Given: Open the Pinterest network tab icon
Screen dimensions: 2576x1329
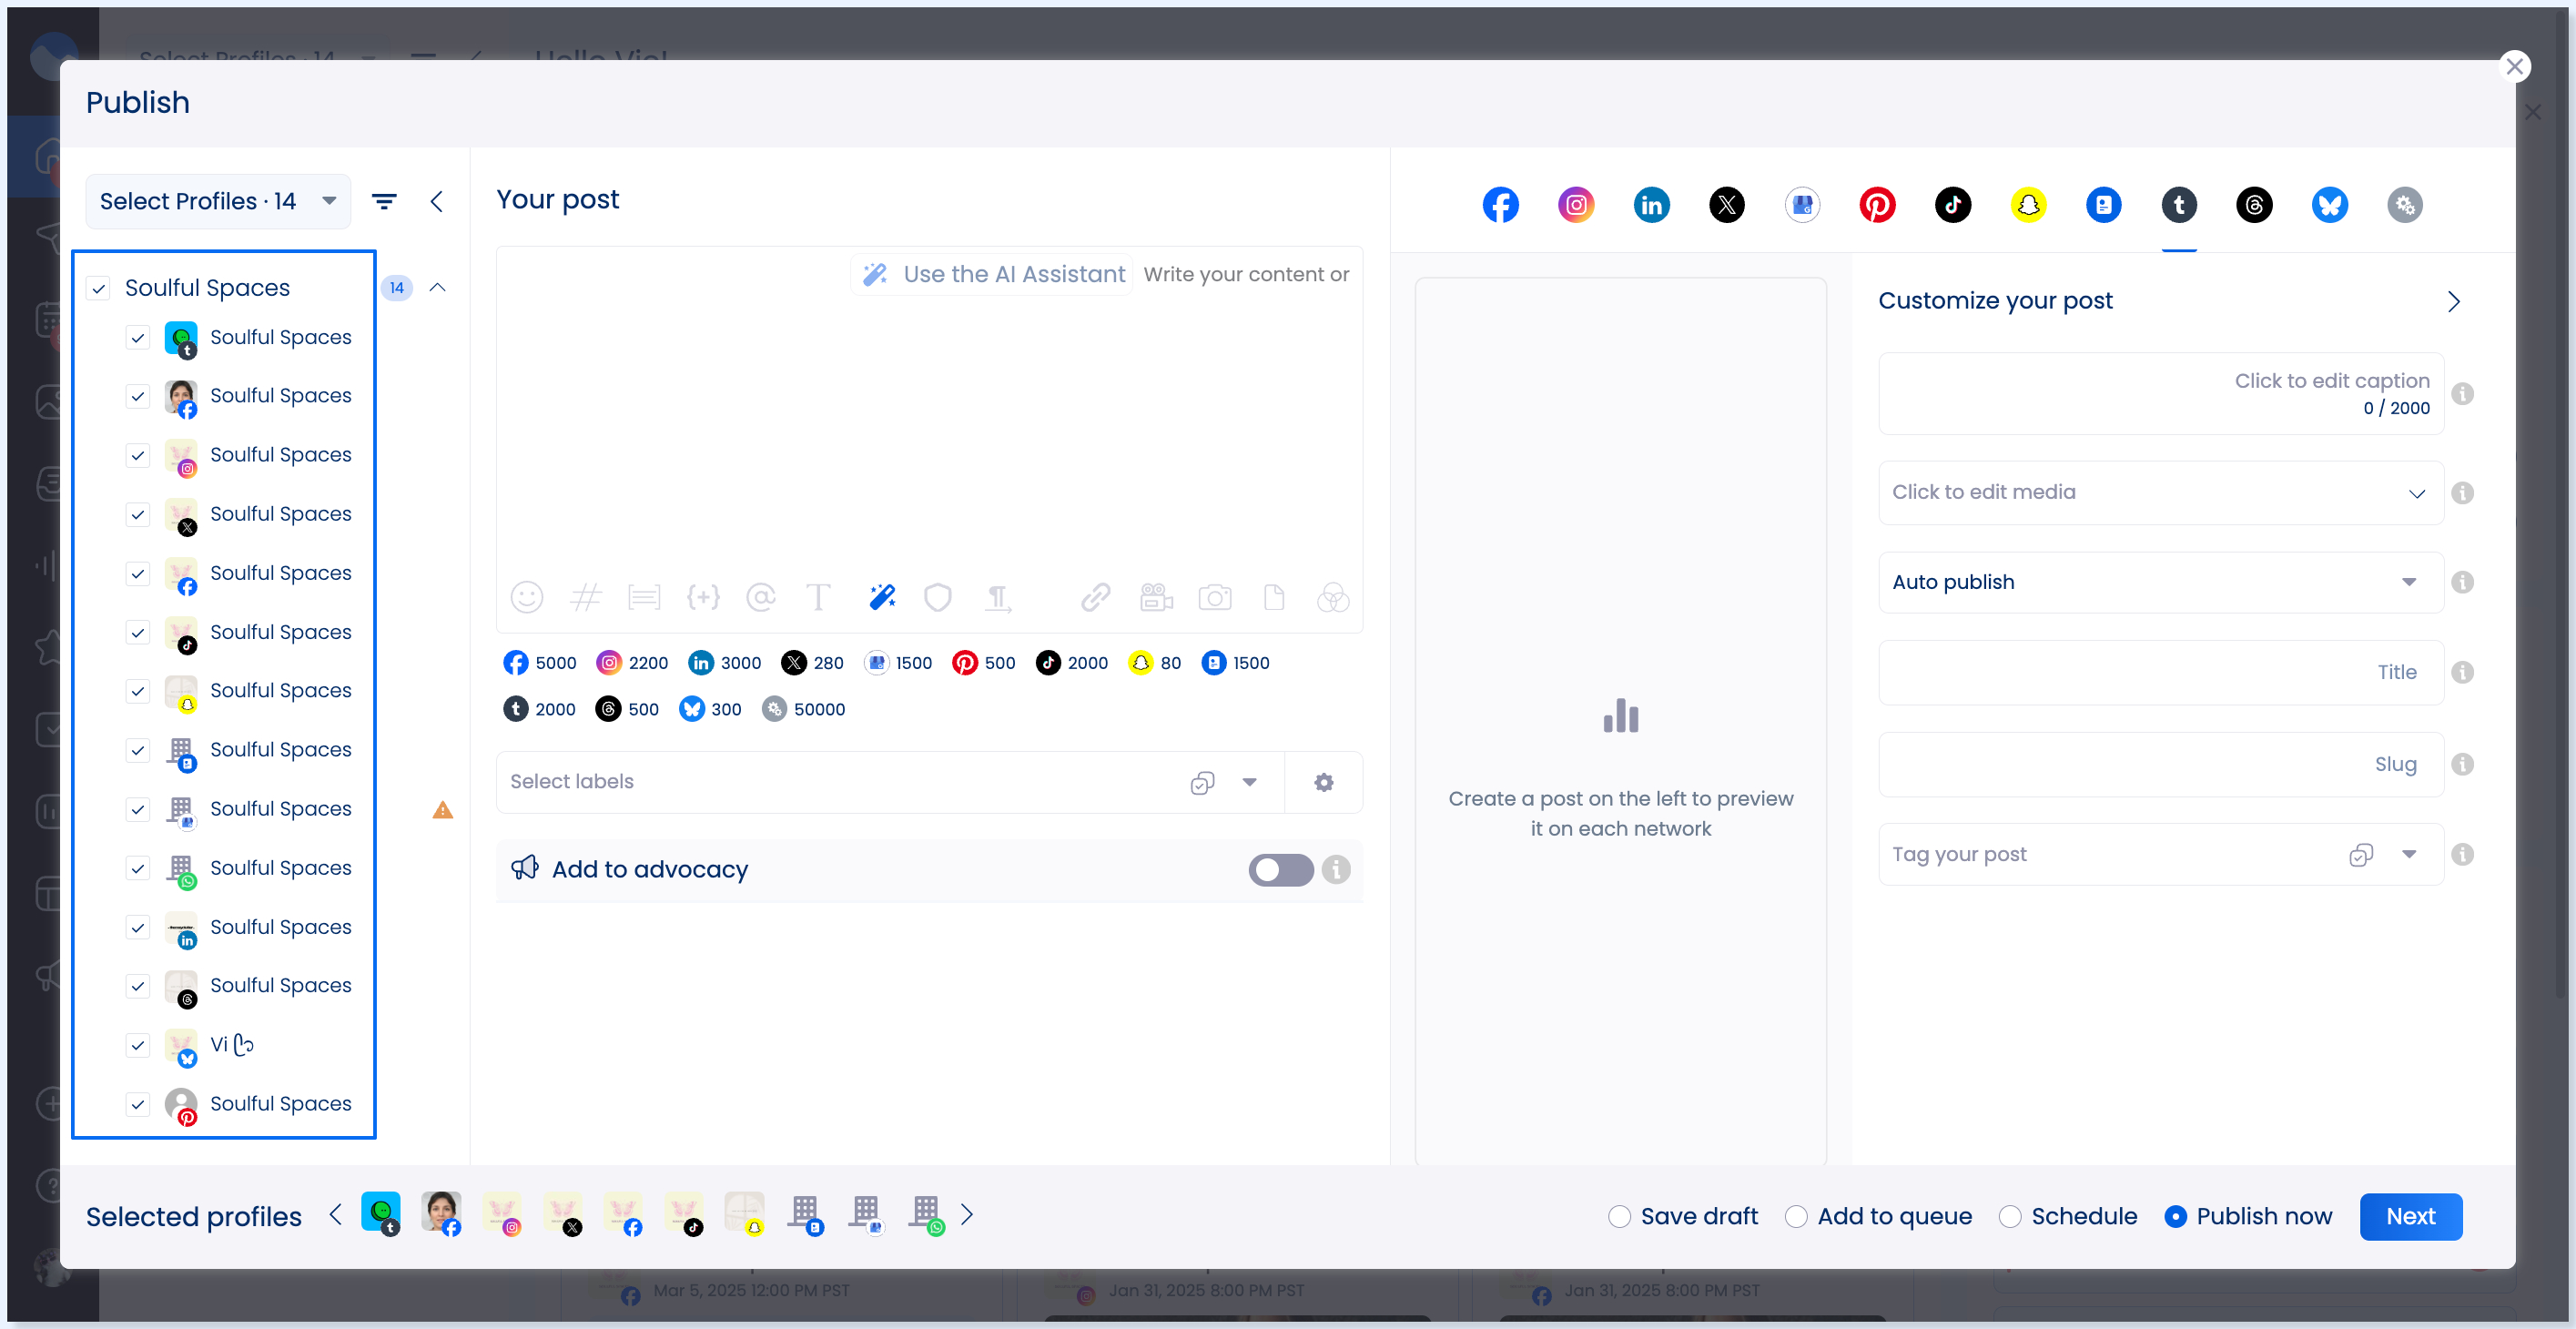Looking at the screenshot, I should tap(1877, 205).
